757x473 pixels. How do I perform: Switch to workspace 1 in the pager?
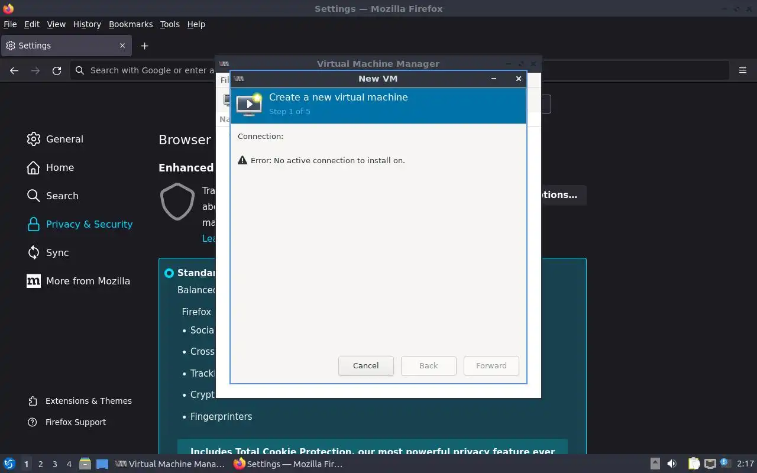[26, 464]
